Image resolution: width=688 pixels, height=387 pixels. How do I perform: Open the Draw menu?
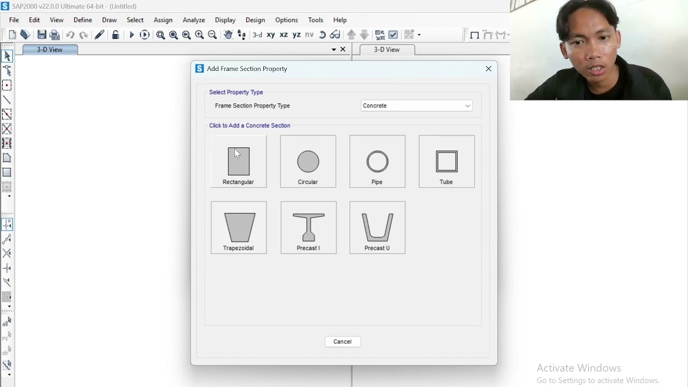coord(109,20)
